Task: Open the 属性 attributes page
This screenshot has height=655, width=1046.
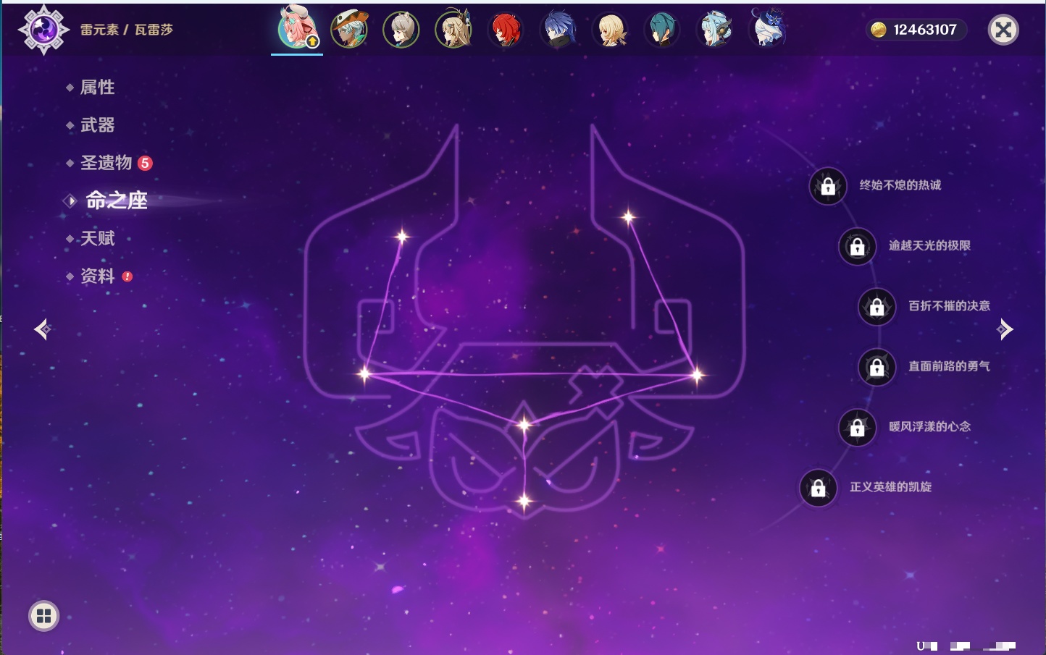Action: [x=97, y=88]
